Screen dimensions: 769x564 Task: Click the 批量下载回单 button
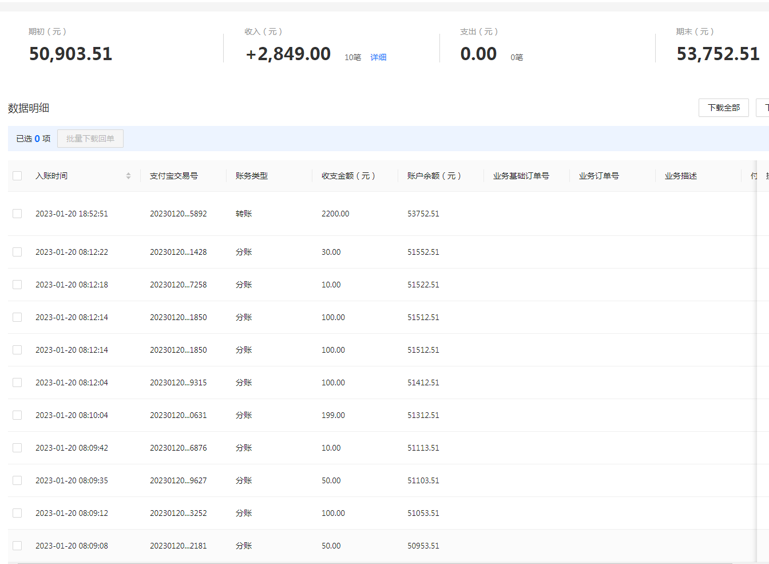point(90,139)
